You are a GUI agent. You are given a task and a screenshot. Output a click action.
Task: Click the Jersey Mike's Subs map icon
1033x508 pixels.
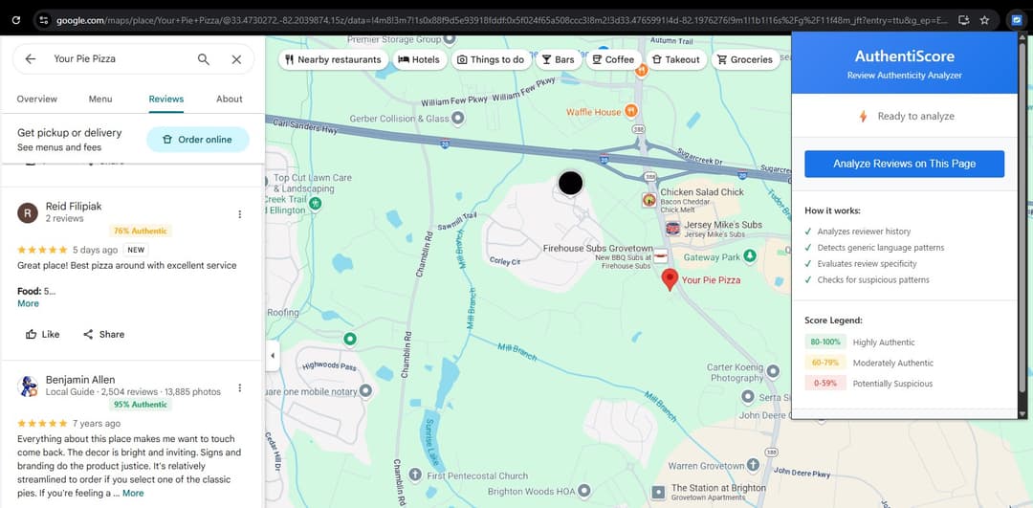[x=672, y=229]
